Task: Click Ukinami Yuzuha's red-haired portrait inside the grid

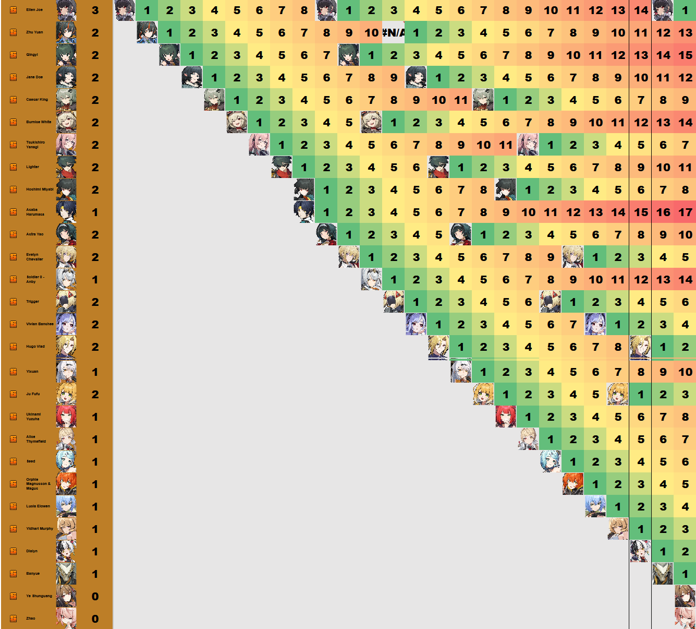Action: point(506,417)
